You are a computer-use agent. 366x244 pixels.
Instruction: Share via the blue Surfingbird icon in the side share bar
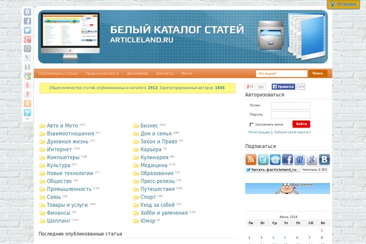(27, 112)
